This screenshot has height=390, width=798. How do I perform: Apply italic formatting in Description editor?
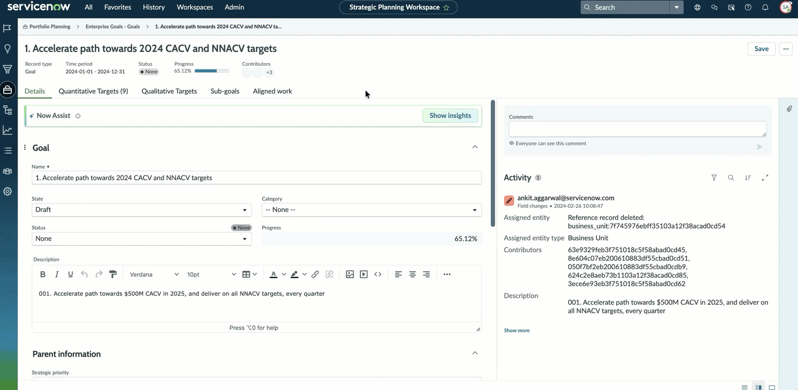[57, 274]
